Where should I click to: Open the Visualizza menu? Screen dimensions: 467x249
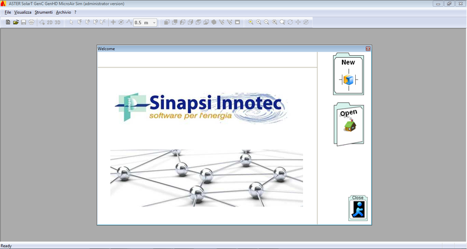point(23,13)
